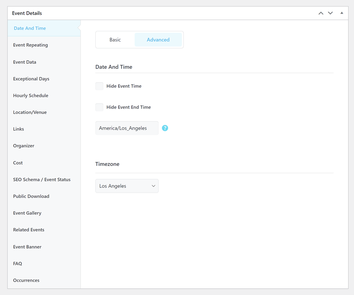
Task: Collapse the Event Details panel
Action: tap(342, 13)
